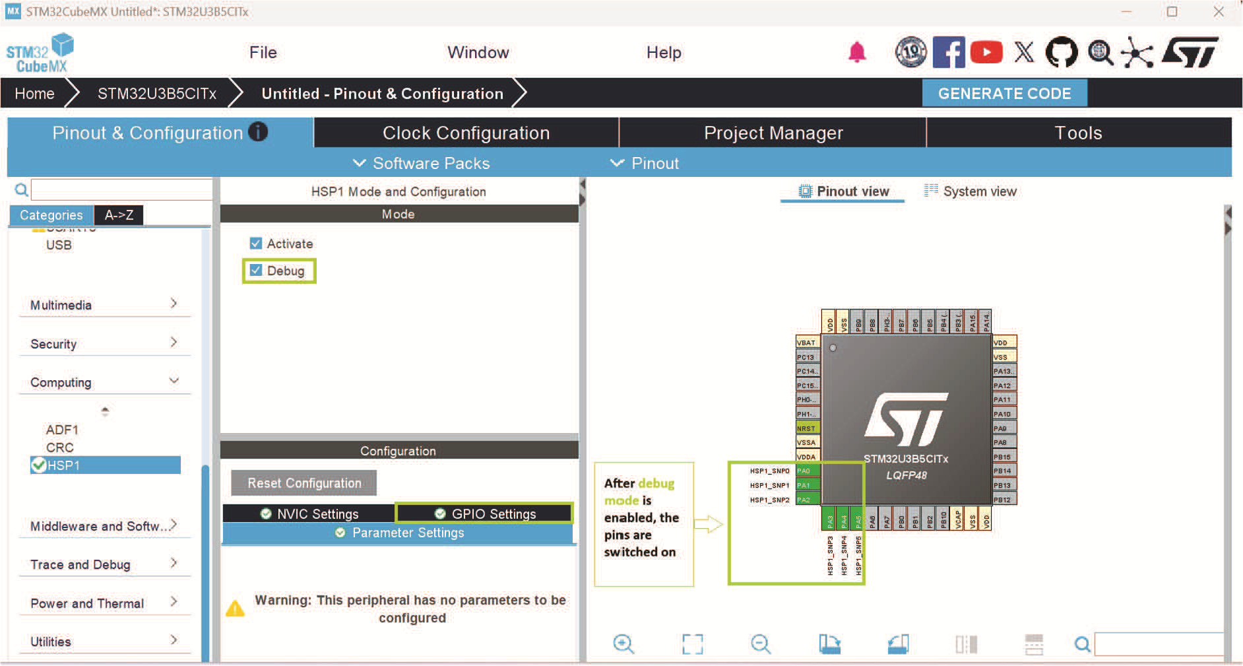Switch to the Tools tab
Image resolution: width=1243 pixels, height=666 pixels.
pos(1079,133)
